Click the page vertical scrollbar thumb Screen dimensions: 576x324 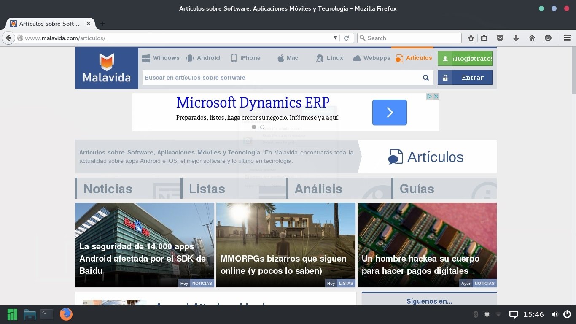(573, 70)
